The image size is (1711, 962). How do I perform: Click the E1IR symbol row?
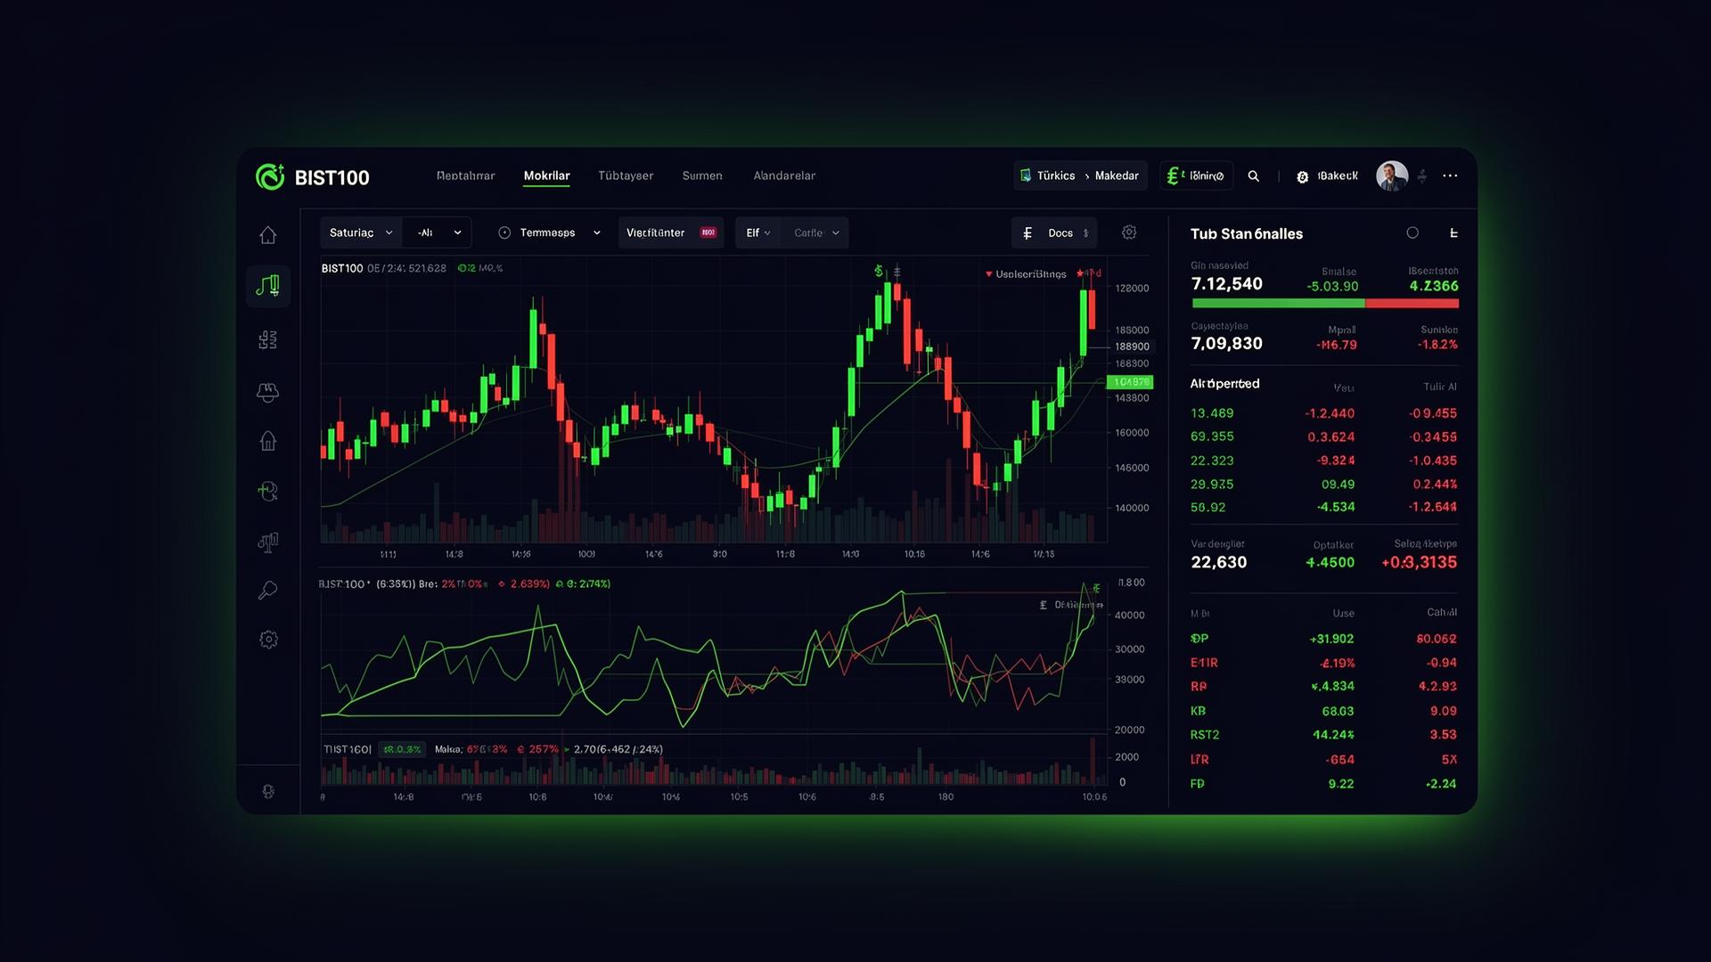pos(1324,663)
